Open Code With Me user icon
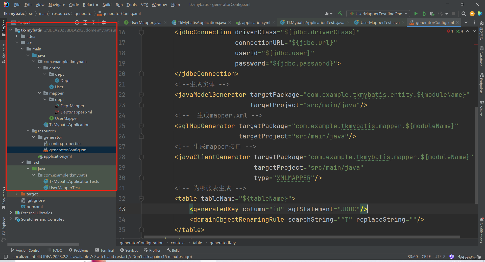This screenshot has width=485, height=262. coord(328,14)
